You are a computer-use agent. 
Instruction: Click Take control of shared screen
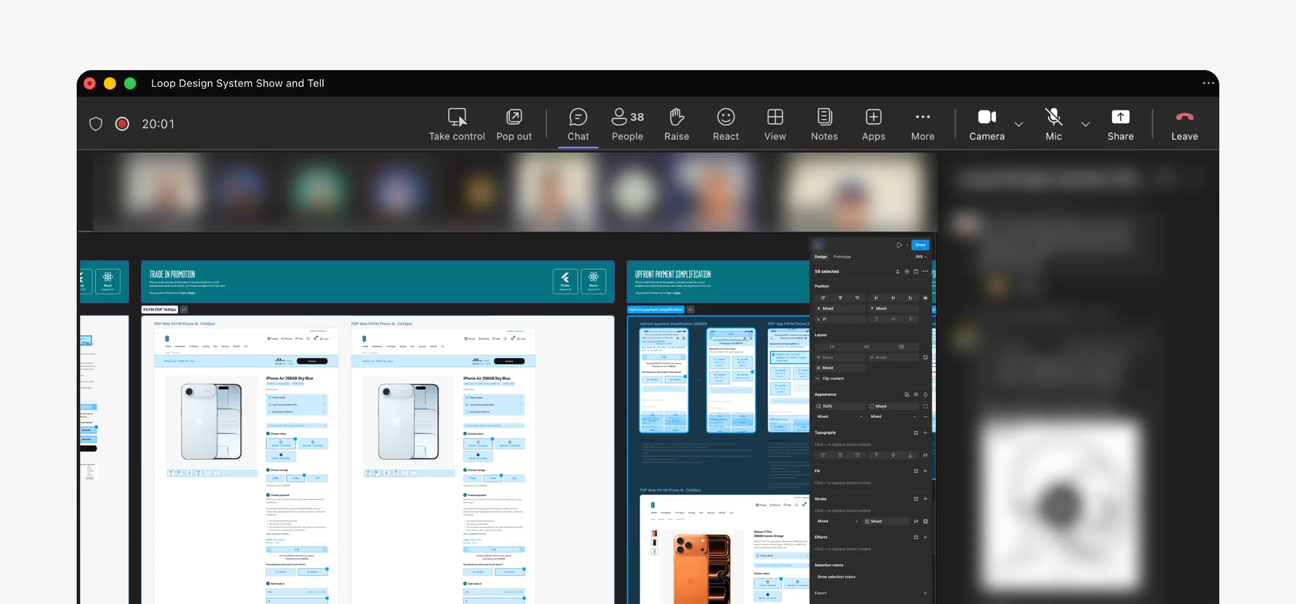(x=457, y=125)
